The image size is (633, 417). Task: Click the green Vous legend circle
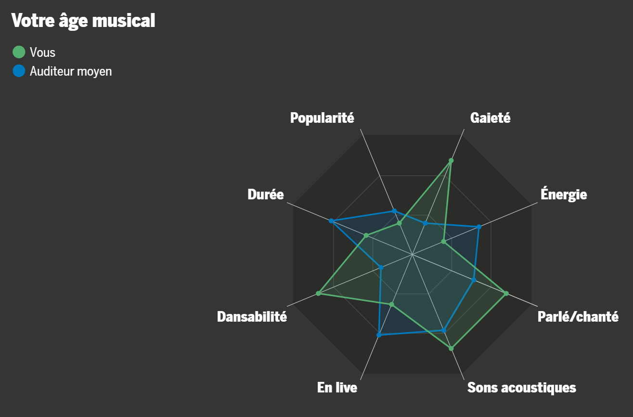tap(19, 52)
